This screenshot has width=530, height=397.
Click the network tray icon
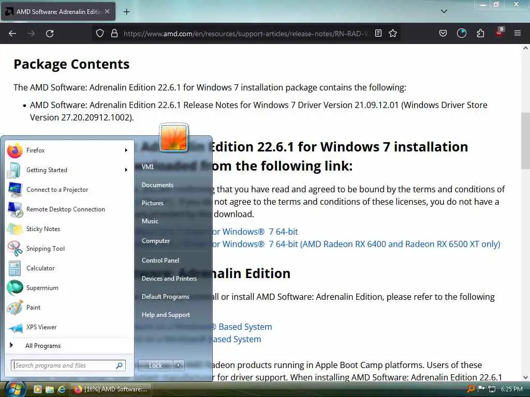[x=492, y=389]
